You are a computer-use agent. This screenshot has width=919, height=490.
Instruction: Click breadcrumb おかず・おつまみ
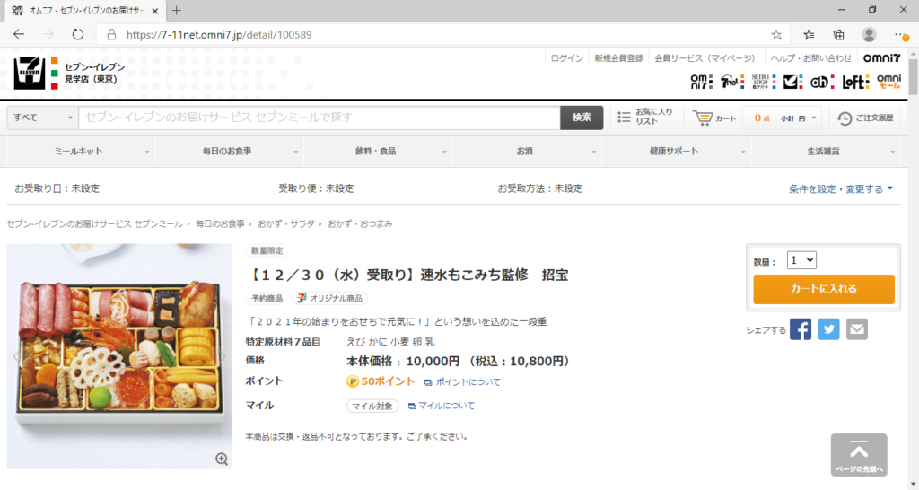pyautogui.click(x=360, y=223)
